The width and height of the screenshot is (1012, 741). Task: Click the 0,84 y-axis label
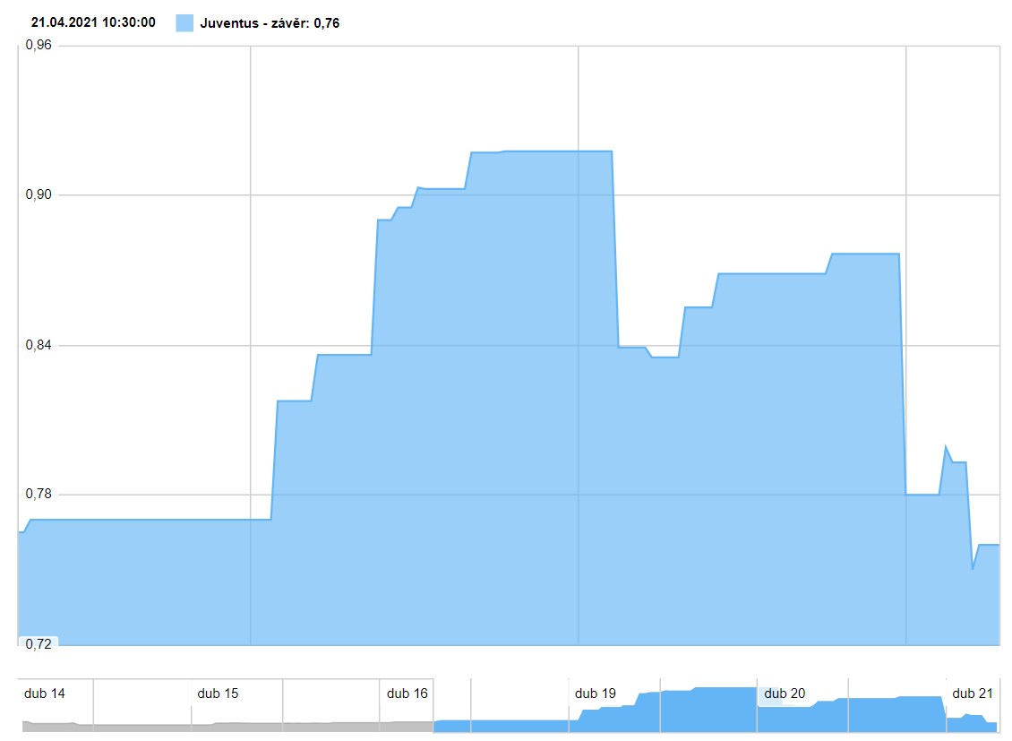pos(39,345)
